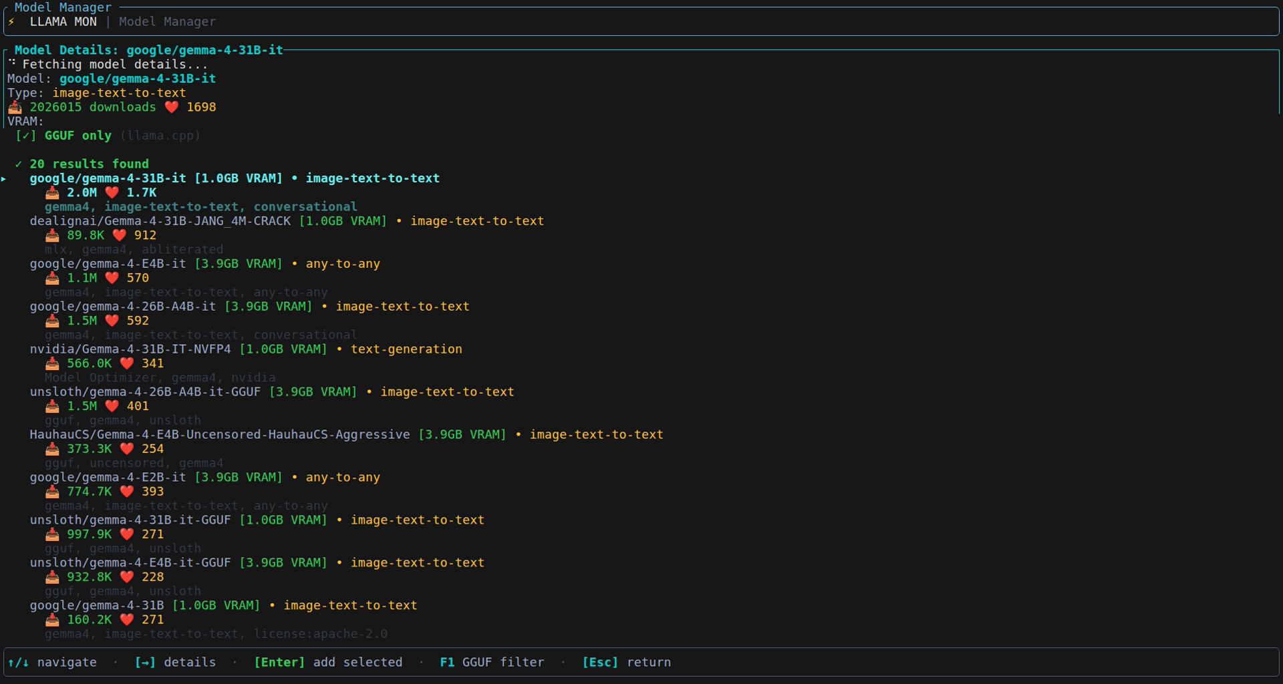
Task: Click the heart icon beside 912 likes
Action: coord(119,236)
